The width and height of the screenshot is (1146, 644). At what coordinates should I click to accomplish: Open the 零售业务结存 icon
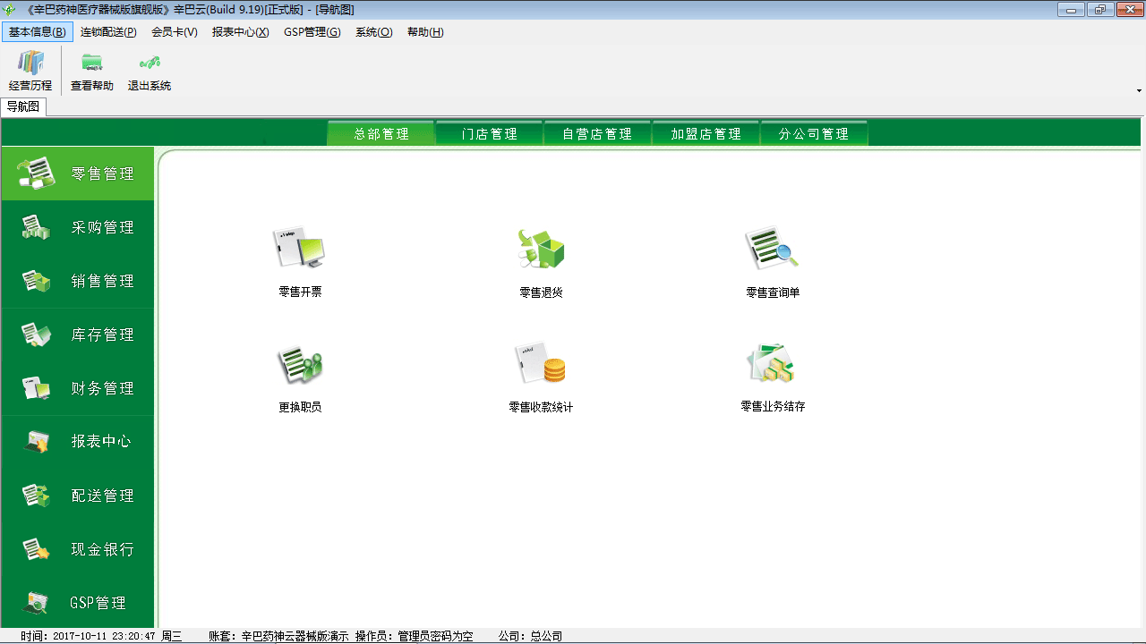pos(772,364)
